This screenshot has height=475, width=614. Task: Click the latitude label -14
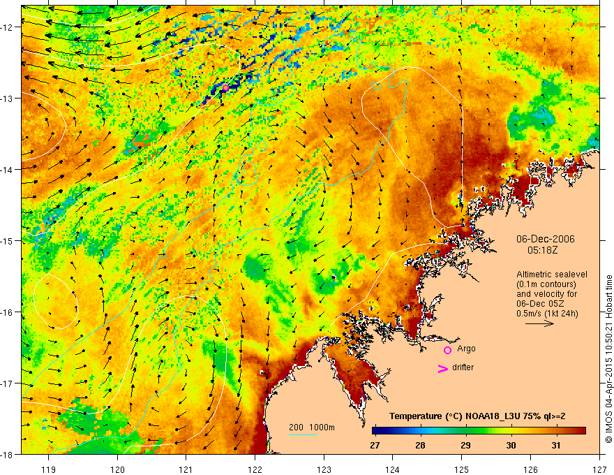click(8, 169)
